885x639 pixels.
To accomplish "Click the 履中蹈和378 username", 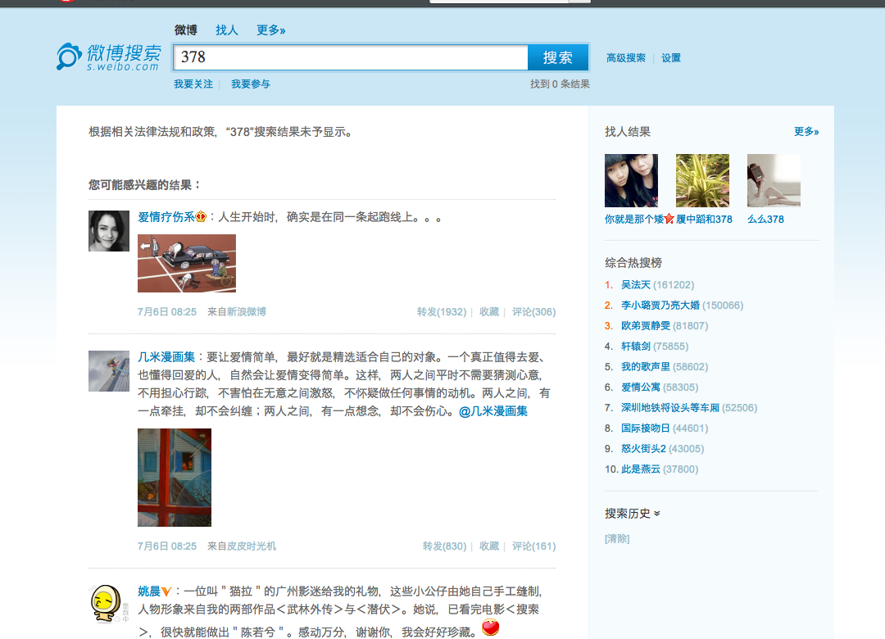I will point(705,219).
